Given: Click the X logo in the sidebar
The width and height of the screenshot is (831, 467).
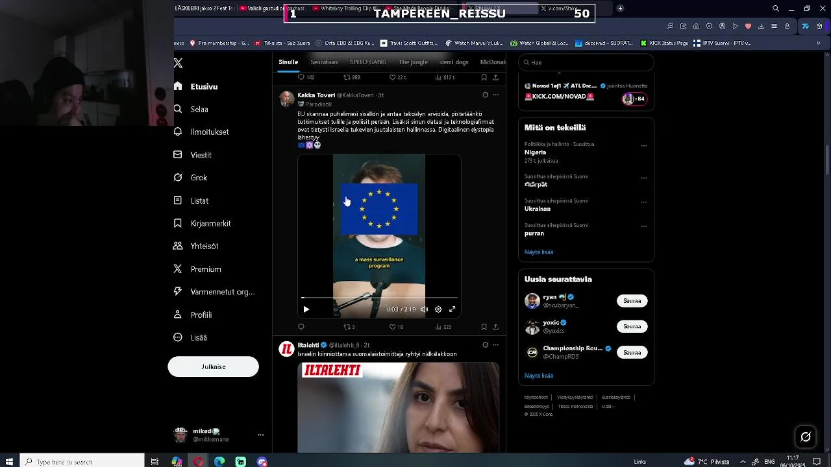Looking at the screenshot, I should coord(178,63).
